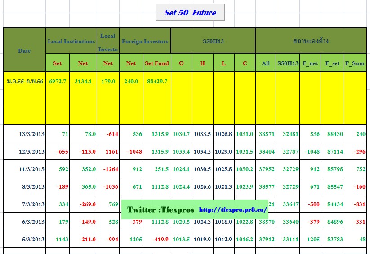Click the F_Sum column header
370x254 pixels.
pyautogui.click(x=355, y=63)
